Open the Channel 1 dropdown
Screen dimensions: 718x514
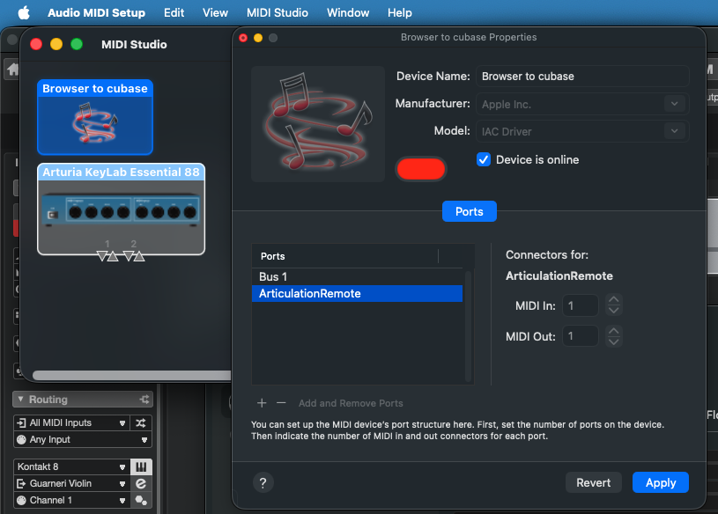click(72, 500)
